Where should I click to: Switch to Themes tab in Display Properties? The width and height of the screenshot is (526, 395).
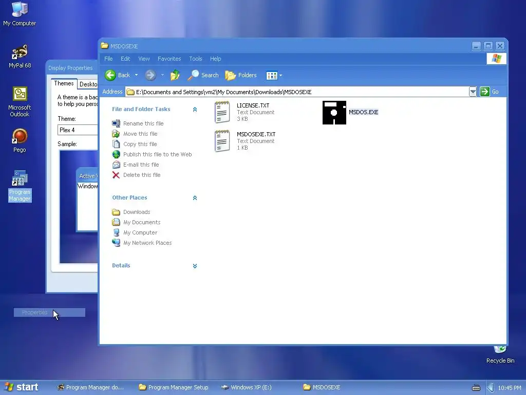(x=64, y=83)
